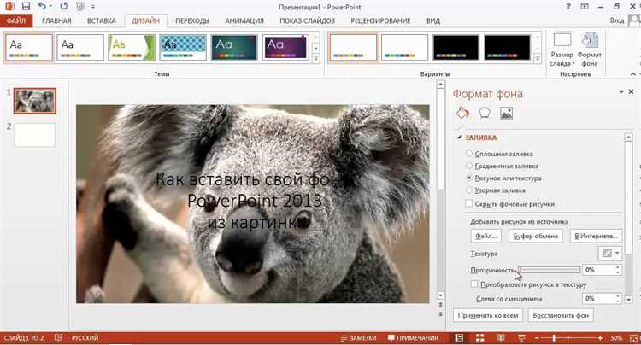This screenshot has width=641, height=345.
Task: Select Solid fill (Сплошная заливка) option
Action: tap(500, 154)
